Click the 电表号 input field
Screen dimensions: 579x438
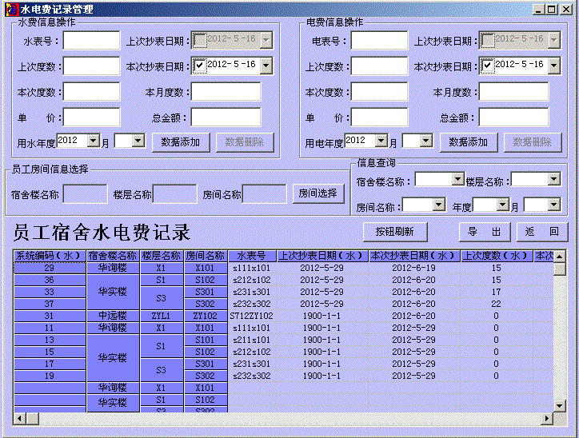coord(379,41)
